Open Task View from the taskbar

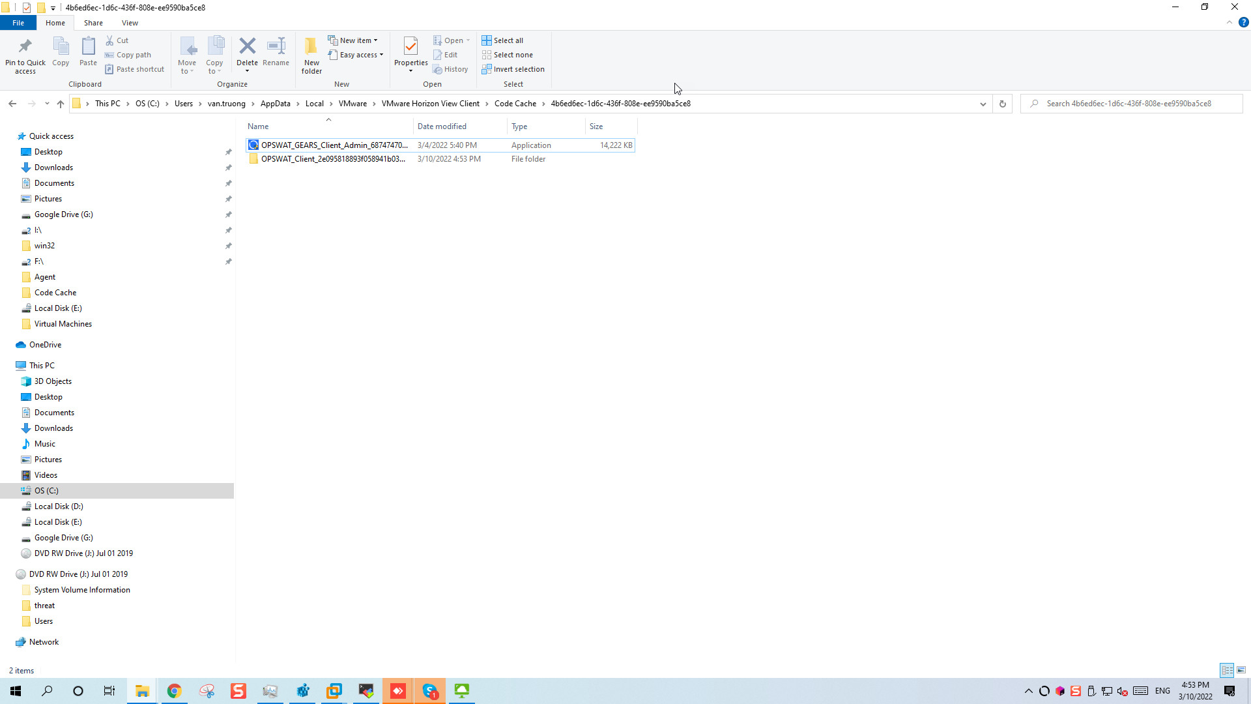point(109,691)
